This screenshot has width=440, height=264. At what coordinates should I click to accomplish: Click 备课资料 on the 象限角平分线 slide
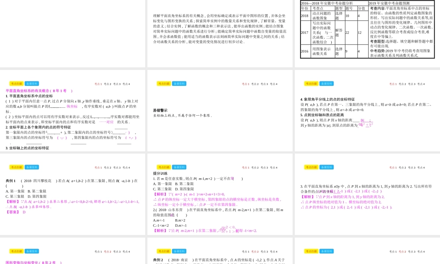[x=326, y=84]
